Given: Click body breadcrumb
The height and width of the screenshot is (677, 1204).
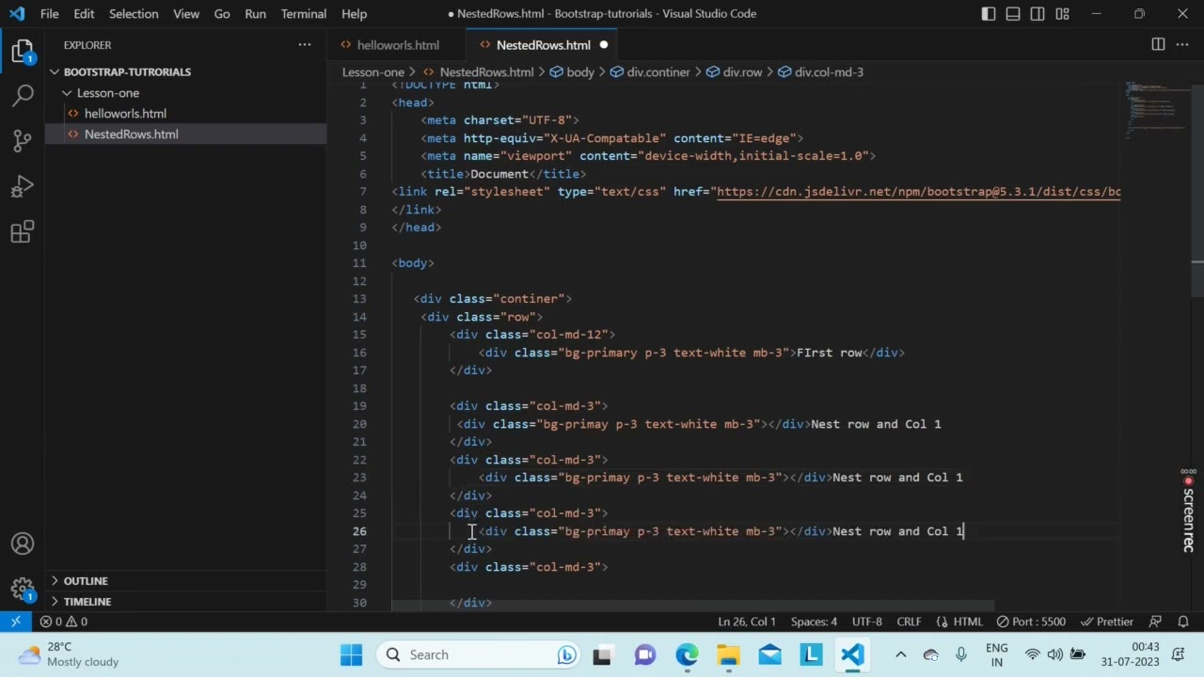Looking at the screenshot, I should point(572,71).
